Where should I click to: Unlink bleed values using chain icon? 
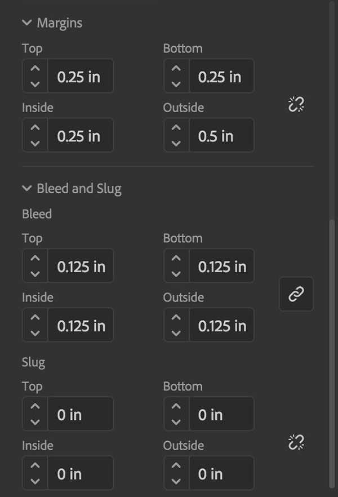coord(296,294)
